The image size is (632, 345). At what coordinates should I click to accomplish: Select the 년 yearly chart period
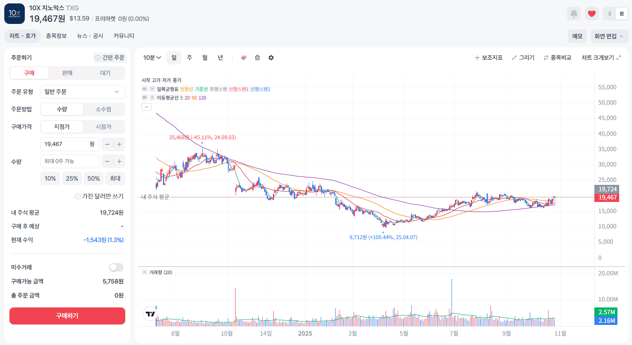click(x=220, y=58)
